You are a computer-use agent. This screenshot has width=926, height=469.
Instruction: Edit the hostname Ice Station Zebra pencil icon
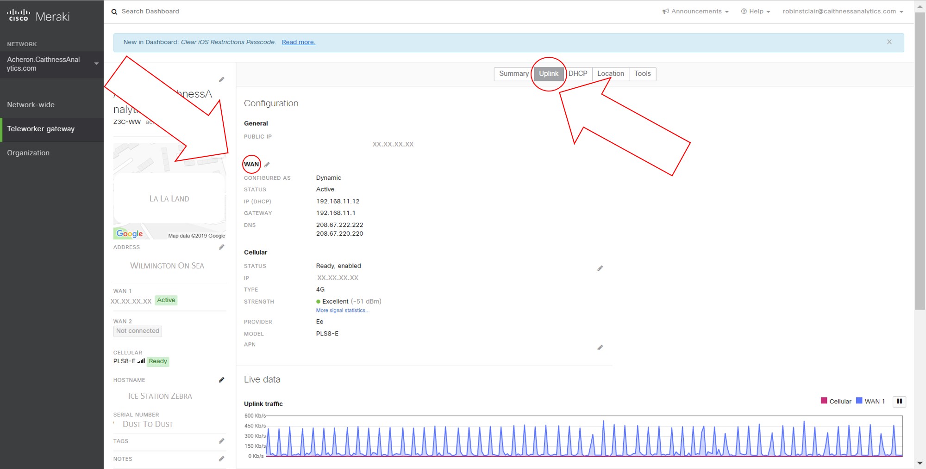(222, 380)
